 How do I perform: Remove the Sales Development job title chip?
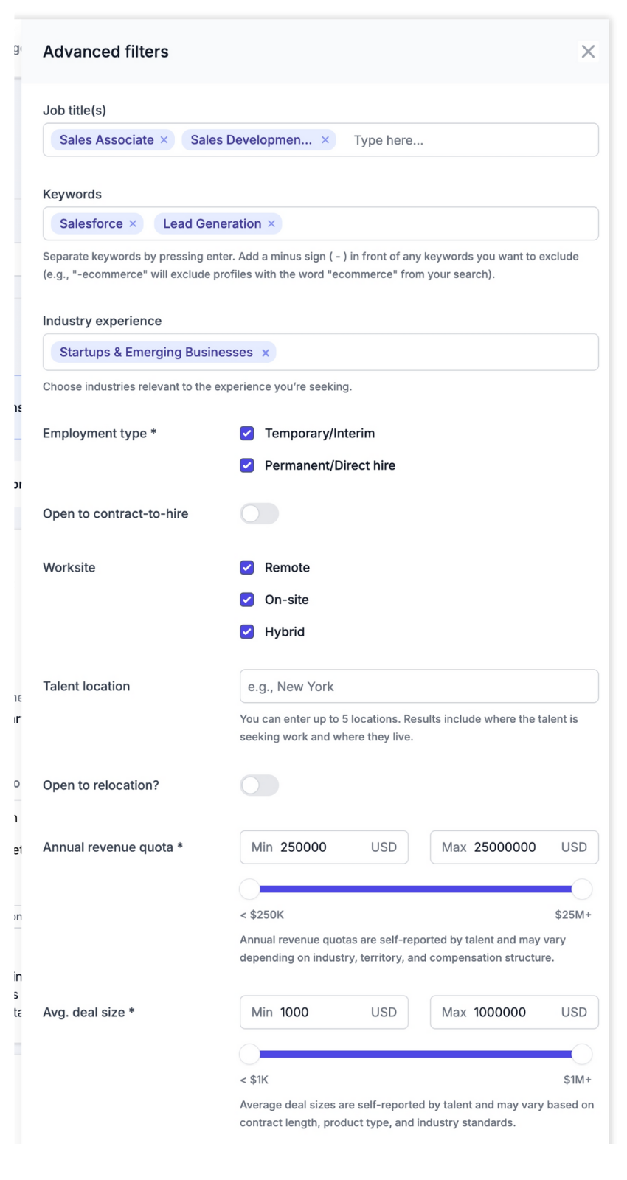pyautogui.click(x=325, y=139)
